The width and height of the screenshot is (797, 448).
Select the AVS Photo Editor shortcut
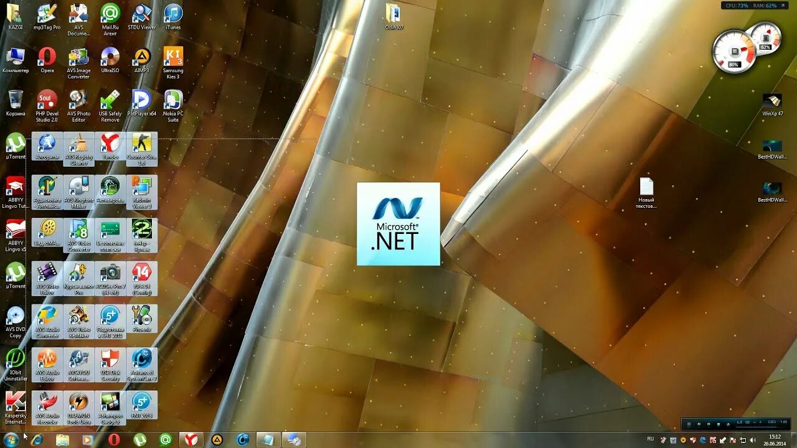(x=78, y=106)
